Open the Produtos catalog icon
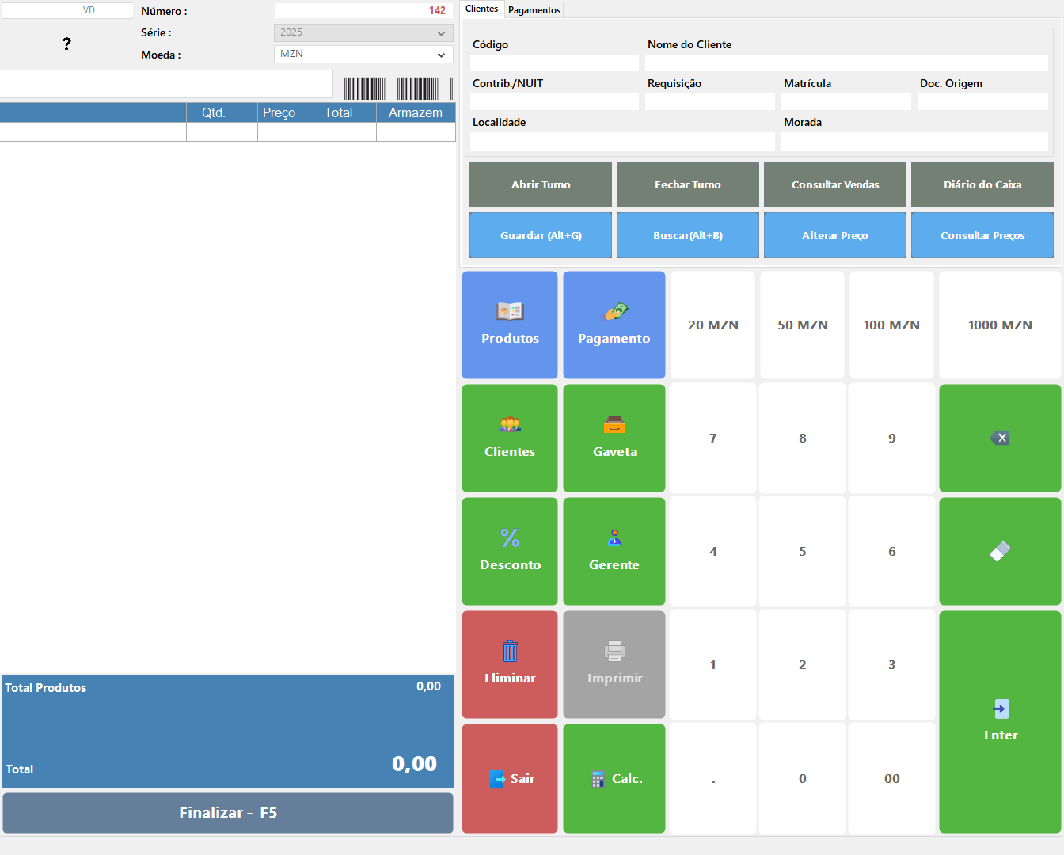Image resolution: width=1064 pixels, height=855 pixels. point(510,312)
